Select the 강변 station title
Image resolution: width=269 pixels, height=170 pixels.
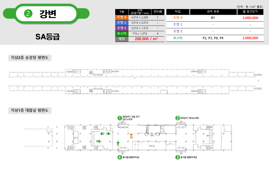click(x=48, y=14)
